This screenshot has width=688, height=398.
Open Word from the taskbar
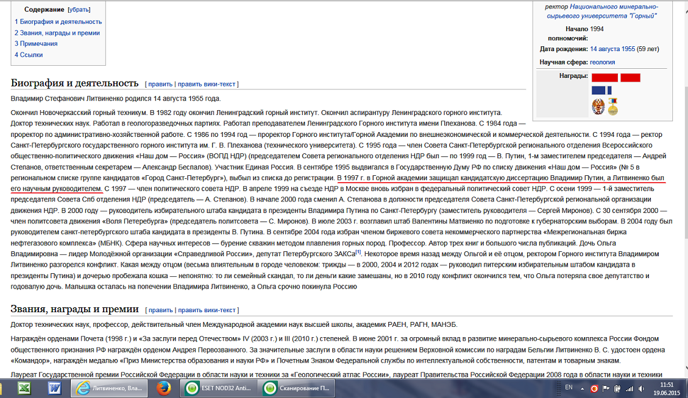(54, 388)
